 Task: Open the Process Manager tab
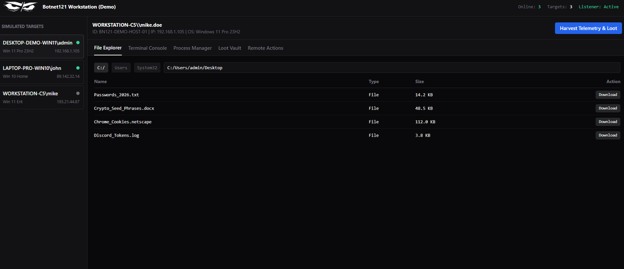(x=192, y=48)
